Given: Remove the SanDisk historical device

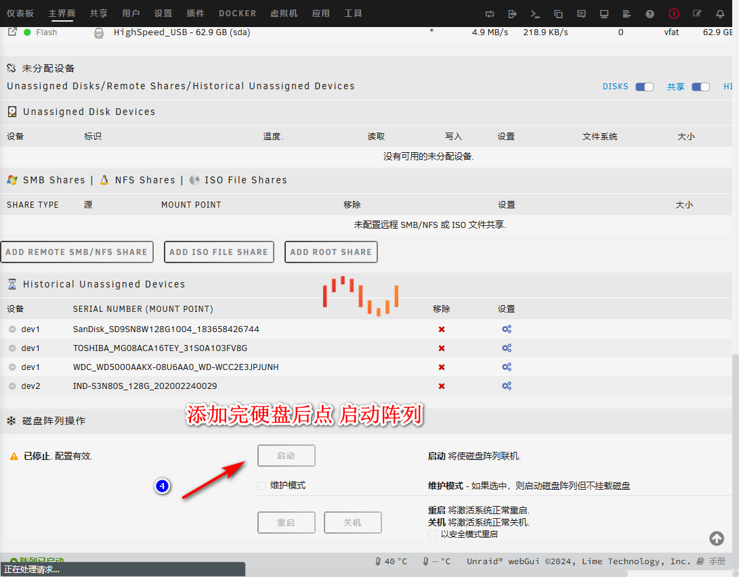Looking at the screenshot, I should tap(442, 329).
